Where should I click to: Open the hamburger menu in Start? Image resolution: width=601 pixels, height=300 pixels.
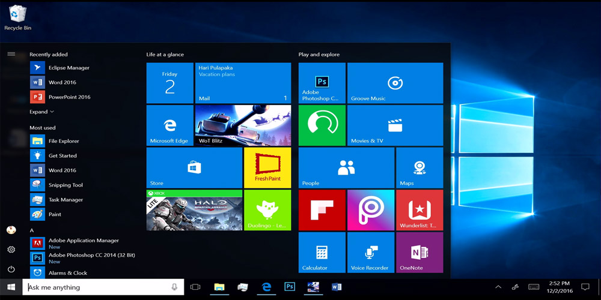(x=11, y=54)
